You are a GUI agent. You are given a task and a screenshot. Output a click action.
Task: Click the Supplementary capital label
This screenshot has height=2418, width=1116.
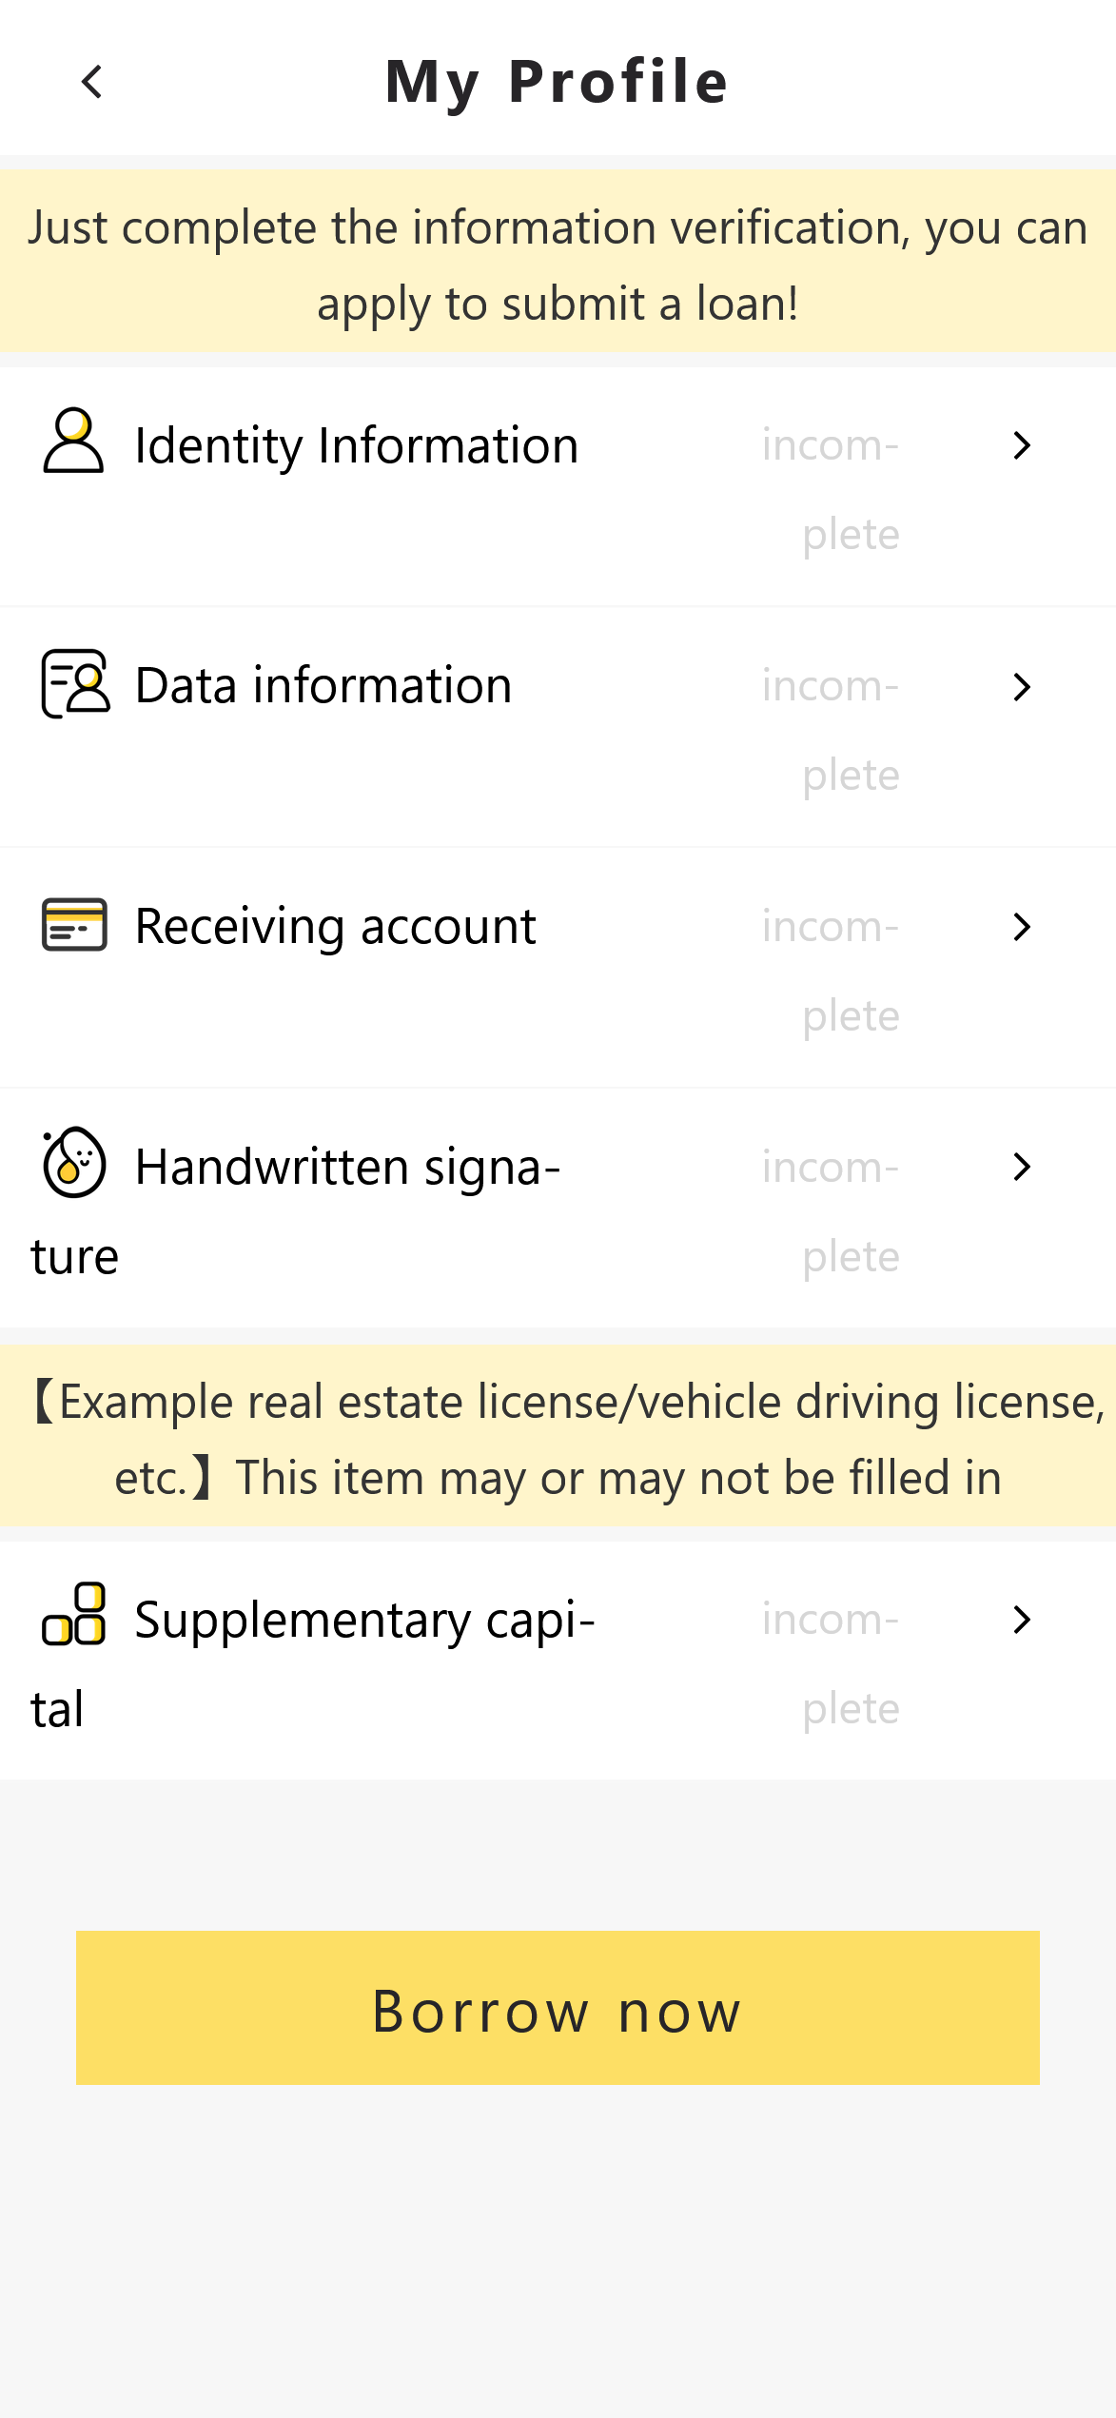tap(364, 1620)
